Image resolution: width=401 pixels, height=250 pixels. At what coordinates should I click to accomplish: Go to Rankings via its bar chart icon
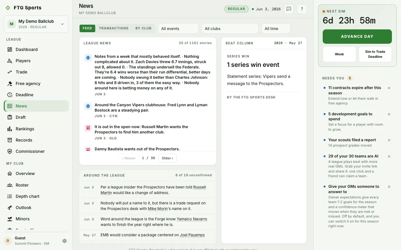pyautogui.click(x=10, y=129)
